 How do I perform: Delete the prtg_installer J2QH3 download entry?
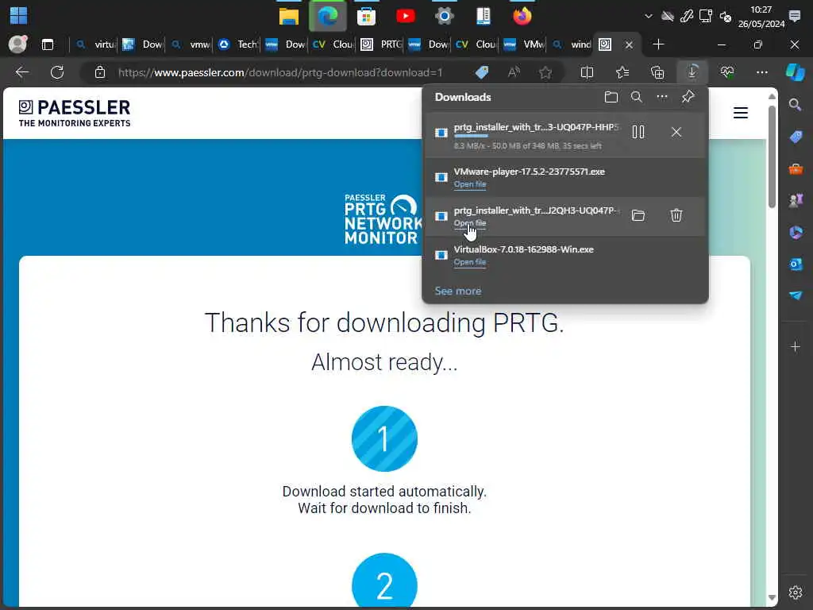coord(676,215)
